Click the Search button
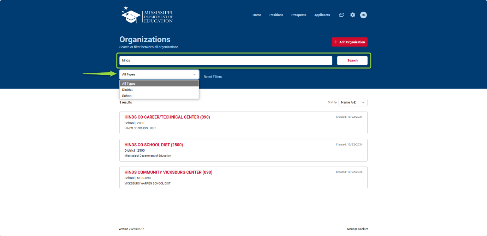Screen dimensions: 487x236 tap(352, 60)
